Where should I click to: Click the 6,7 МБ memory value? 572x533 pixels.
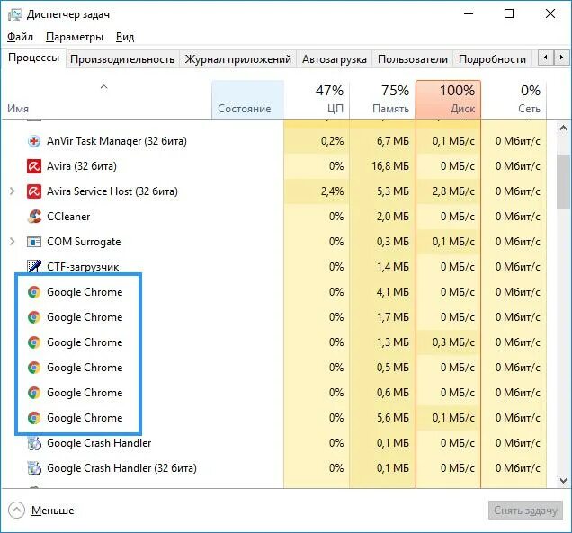pos(392,141)
